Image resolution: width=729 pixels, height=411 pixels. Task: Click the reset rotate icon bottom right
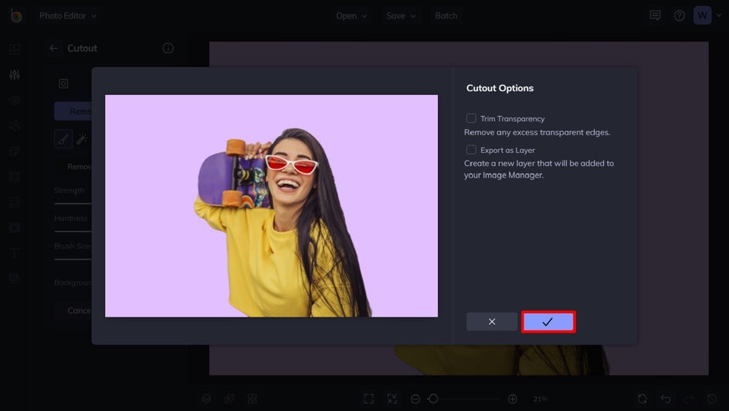[x=643, y=399]
